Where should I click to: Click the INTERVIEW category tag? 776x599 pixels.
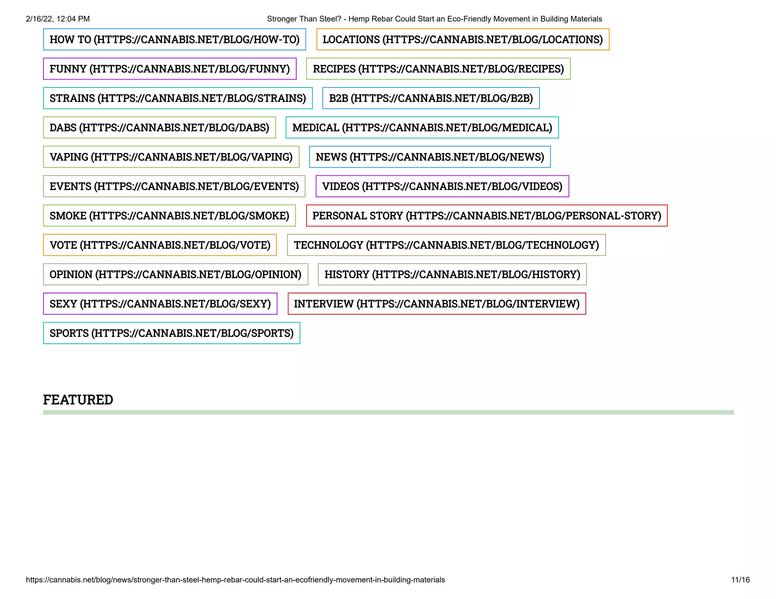[436, 304]
